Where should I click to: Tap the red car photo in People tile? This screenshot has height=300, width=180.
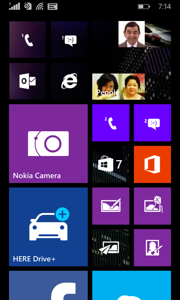pyautogui.click(x=158, y=34)
